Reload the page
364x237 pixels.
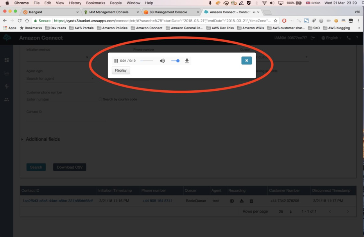click(20, 21)
